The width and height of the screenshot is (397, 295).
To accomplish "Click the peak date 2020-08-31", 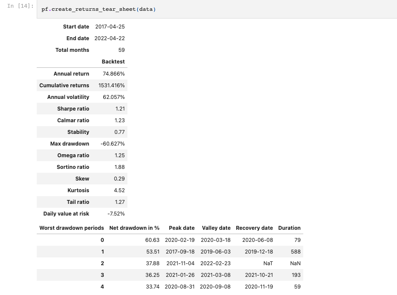I will click(180, 286).
